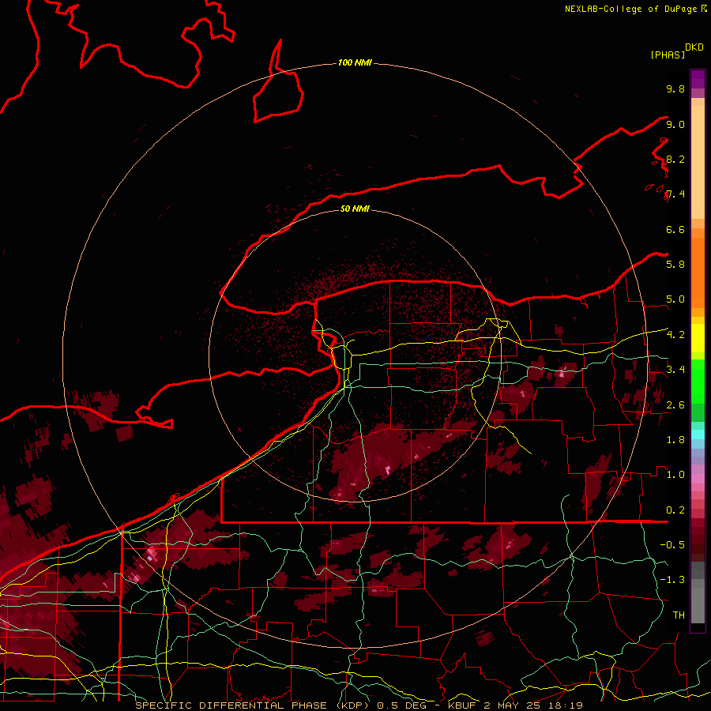Click the -0.5 value on the legend
Image resolution: width=711 pixels, height=711 pixels.
[x=672, y=545]
